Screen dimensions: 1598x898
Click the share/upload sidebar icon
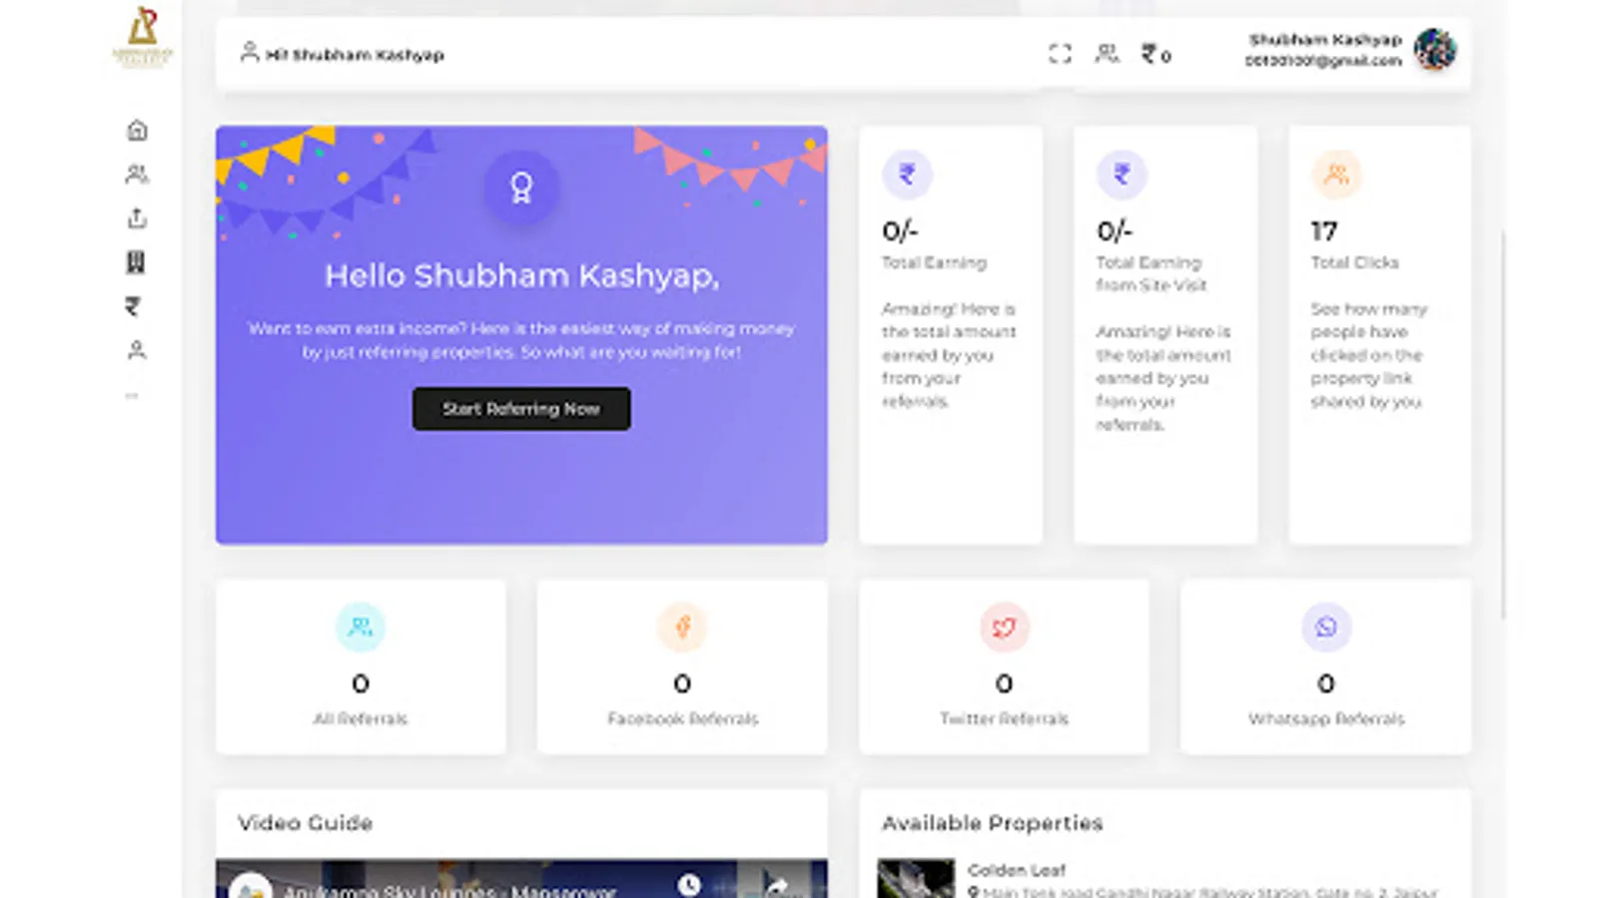137,219
